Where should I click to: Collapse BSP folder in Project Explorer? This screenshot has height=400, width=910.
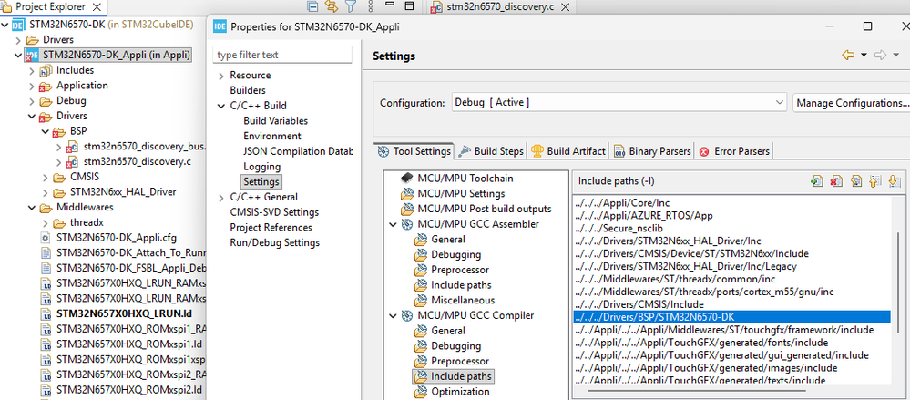coord(46,131)
